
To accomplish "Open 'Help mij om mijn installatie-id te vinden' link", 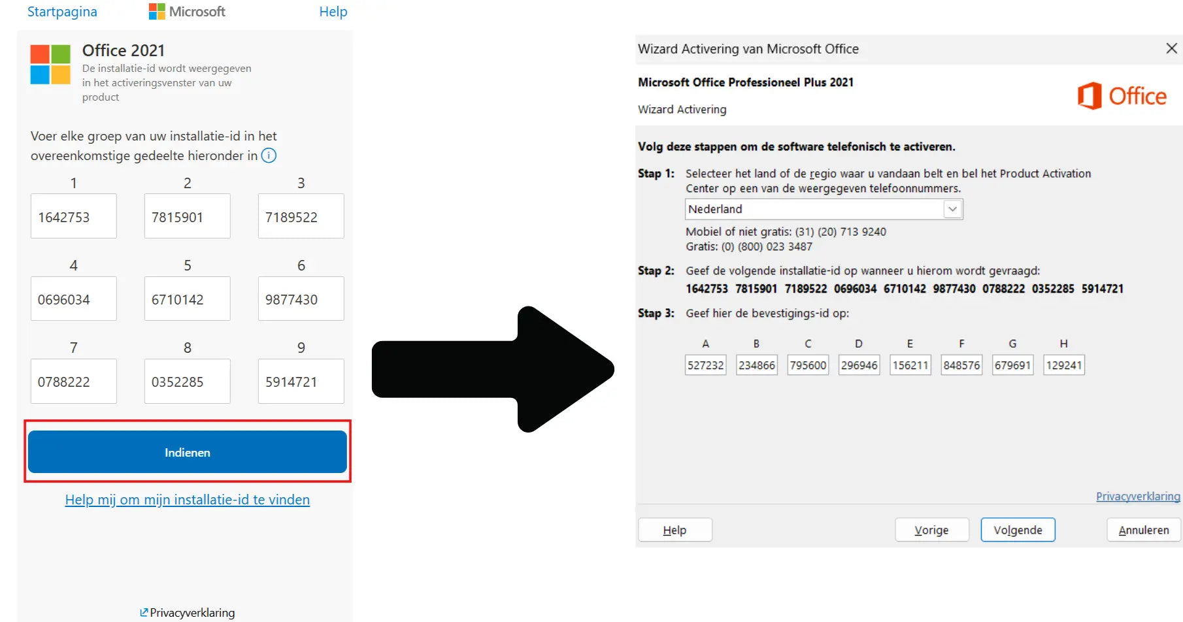I will click(188, 500).
